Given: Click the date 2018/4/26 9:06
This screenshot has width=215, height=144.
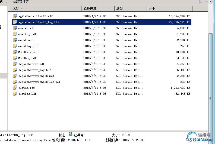Looking at the screenshot, I should (95, 16).
